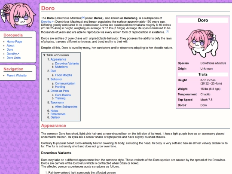The height and width of the screenshot is (174, 232).
Task: Click the Table of Contents label
Action: pyautogui.click(x=58, y=55)
